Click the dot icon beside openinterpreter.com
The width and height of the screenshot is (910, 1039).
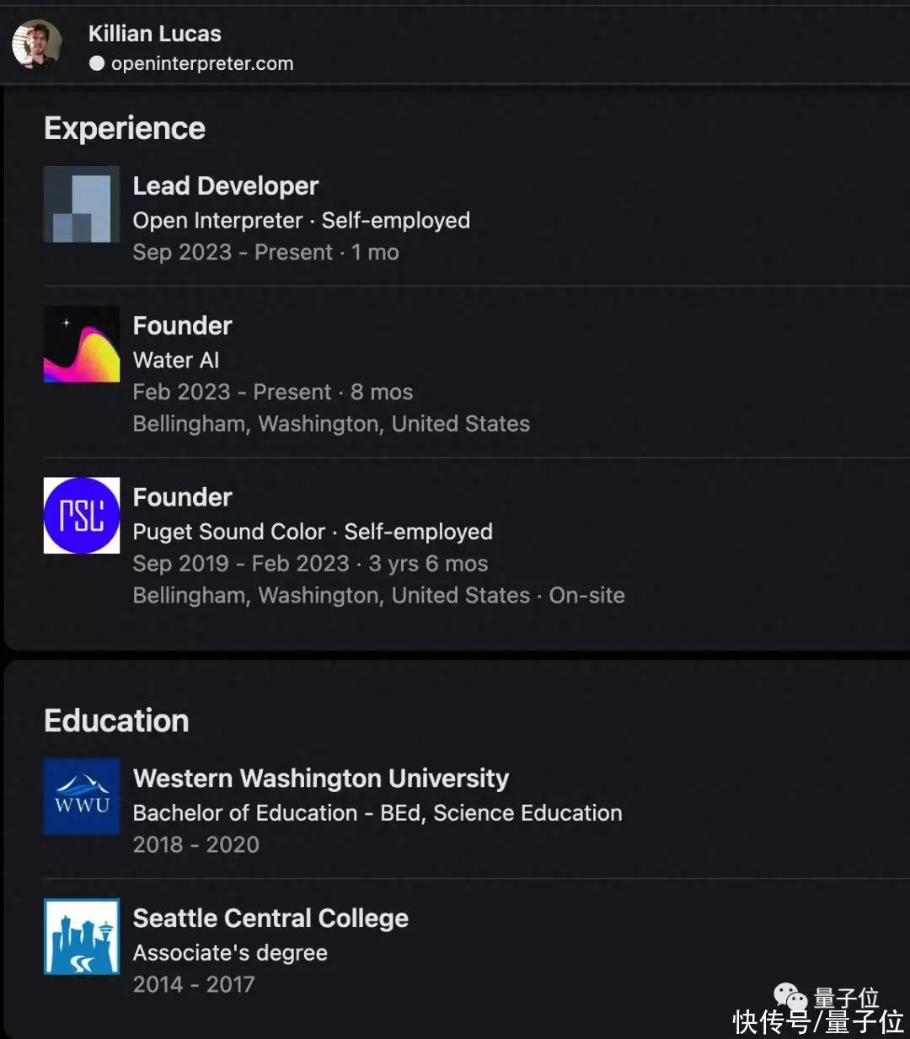pyautogui.click(x=97, y=63)
